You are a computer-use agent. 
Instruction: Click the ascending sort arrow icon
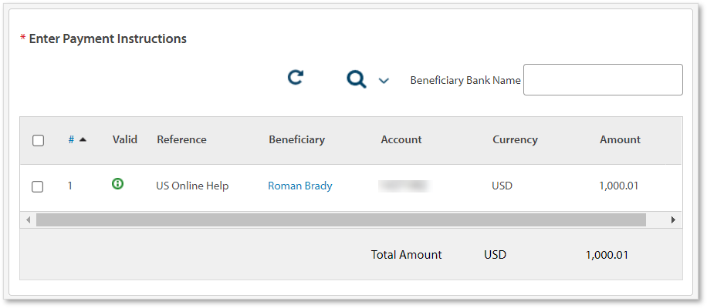coord(83,139)
